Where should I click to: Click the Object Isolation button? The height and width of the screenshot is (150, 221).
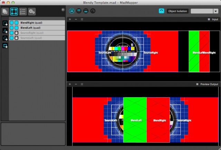(x=177, y=11)
